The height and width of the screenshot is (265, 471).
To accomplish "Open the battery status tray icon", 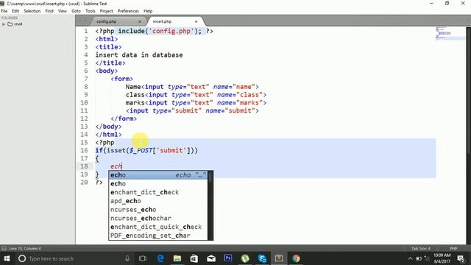I will (x=419, y=258).
